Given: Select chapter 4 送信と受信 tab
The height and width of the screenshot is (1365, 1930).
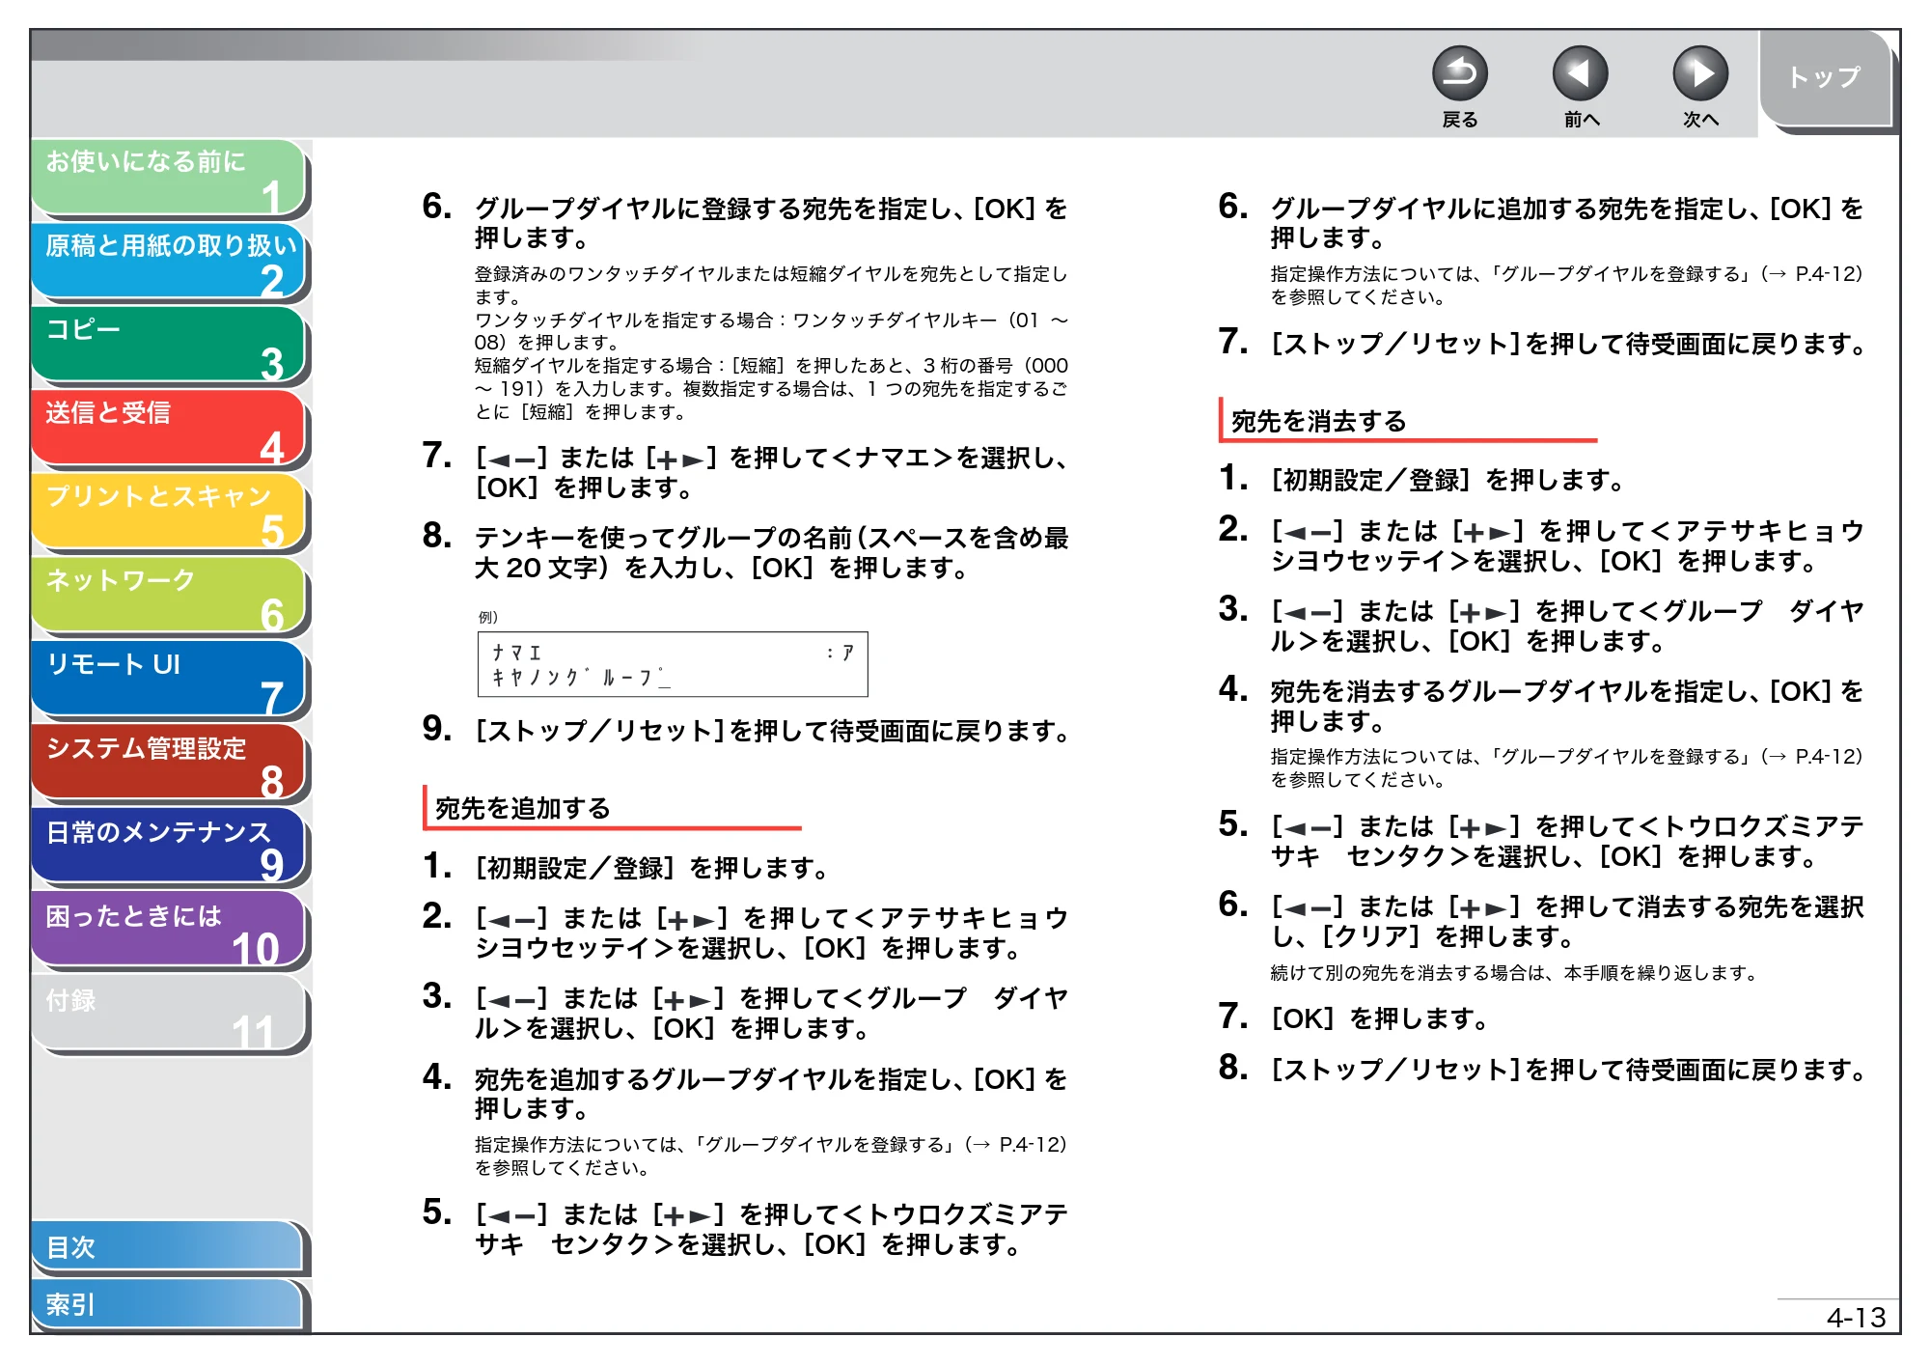Looking at the screenshot, I should 169,429.
